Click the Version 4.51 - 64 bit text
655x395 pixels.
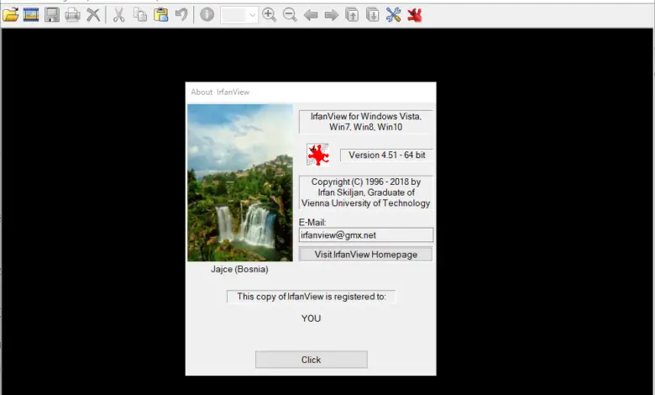click(387, 155)
